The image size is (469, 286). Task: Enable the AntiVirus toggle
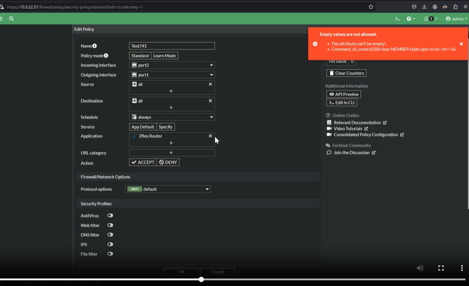click(110, 216)
